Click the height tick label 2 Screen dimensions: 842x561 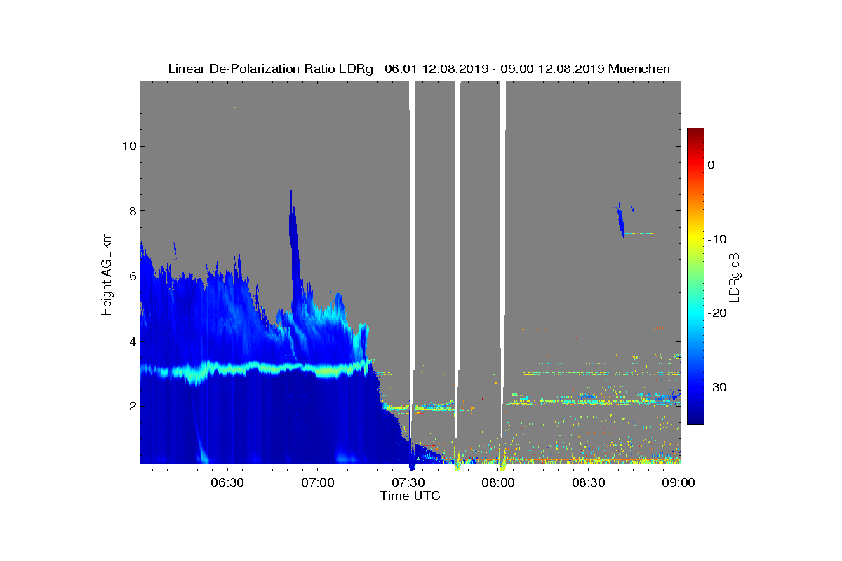pyautogui.click(x=131, y=407)
